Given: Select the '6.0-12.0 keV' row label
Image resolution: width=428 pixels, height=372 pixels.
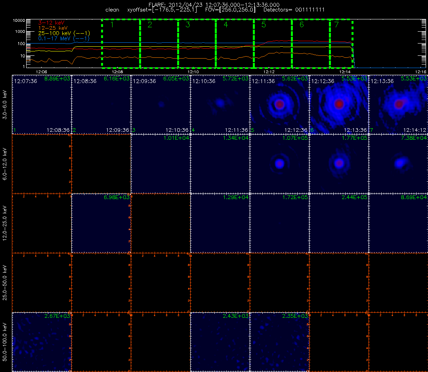Looking at the screenshot, I should tap(5, 164).
